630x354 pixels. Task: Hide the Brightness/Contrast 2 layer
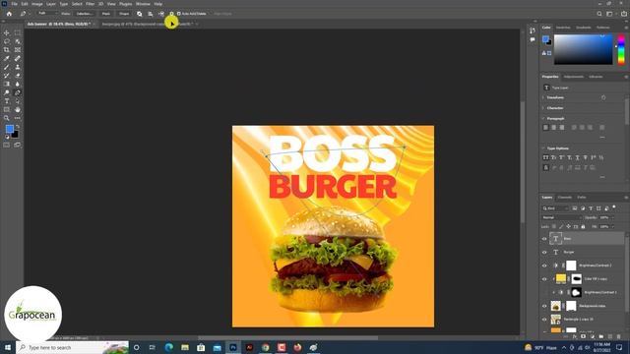544,265
